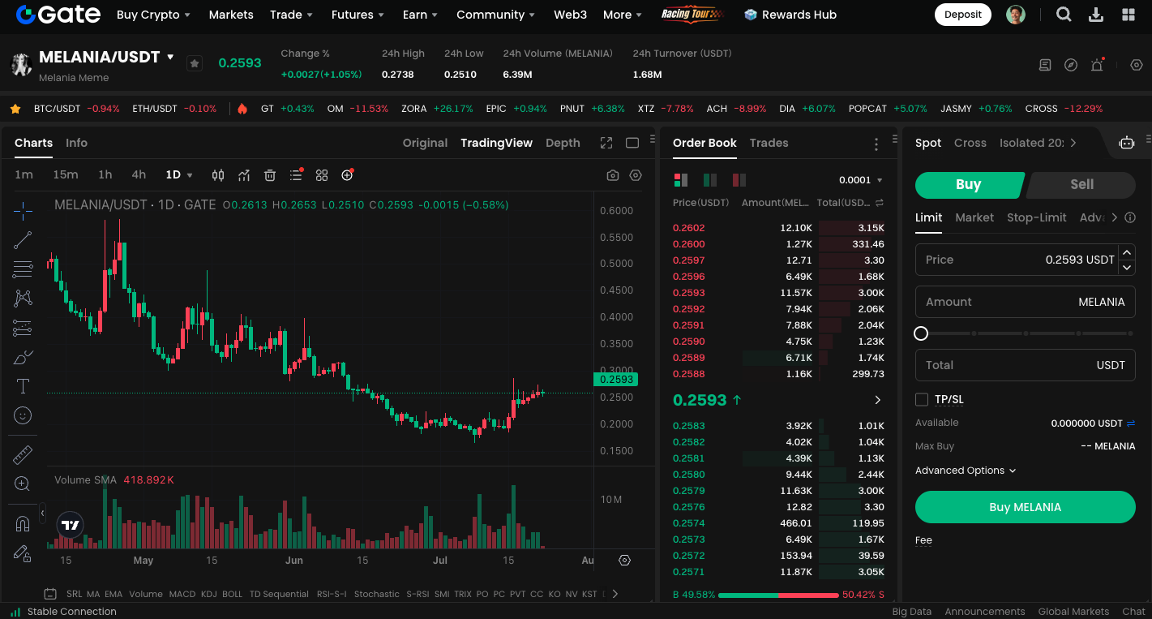This screenshot has height=619, width=1152.
Task: Click the buy/sell ratio bar
Action: pos(778,595)
